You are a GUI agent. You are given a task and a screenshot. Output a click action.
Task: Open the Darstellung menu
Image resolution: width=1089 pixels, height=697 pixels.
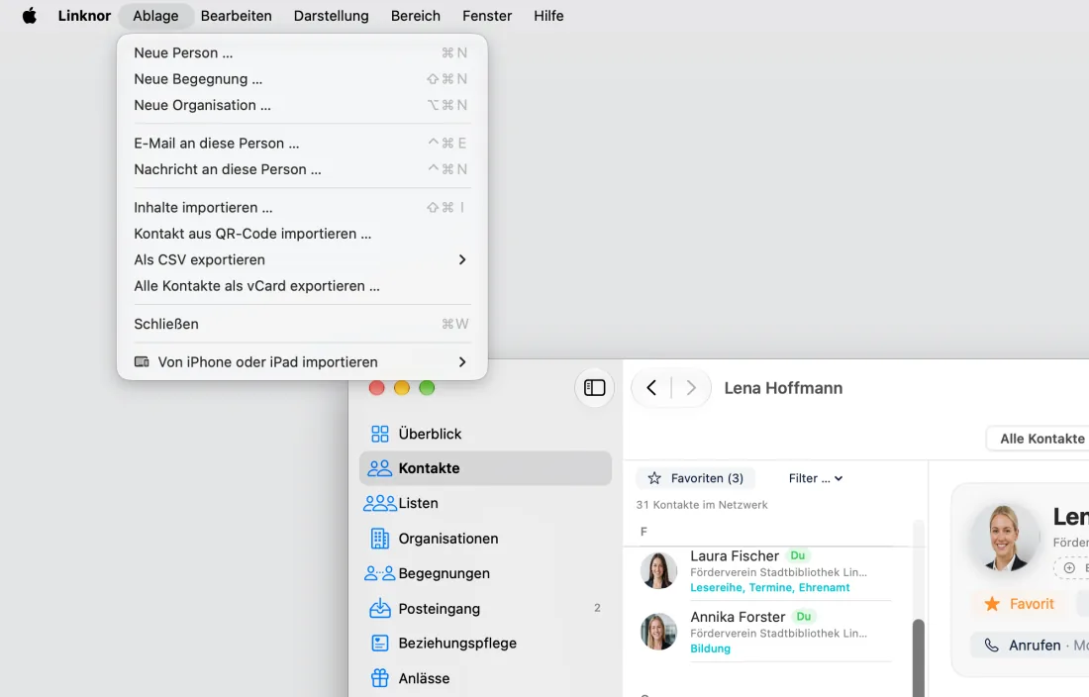(x=332, y=15)
